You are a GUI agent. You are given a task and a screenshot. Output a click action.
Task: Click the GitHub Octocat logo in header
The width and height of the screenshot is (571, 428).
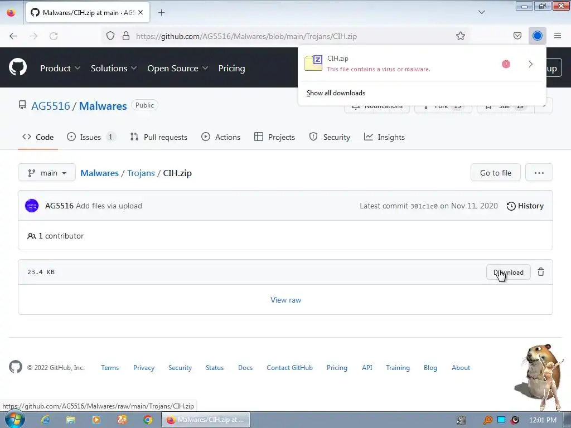18,67
